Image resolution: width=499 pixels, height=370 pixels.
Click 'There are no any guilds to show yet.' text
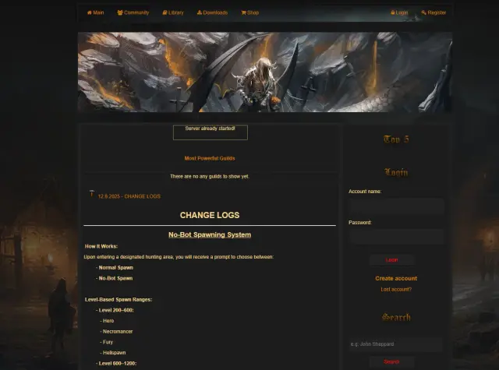point(210,176)
